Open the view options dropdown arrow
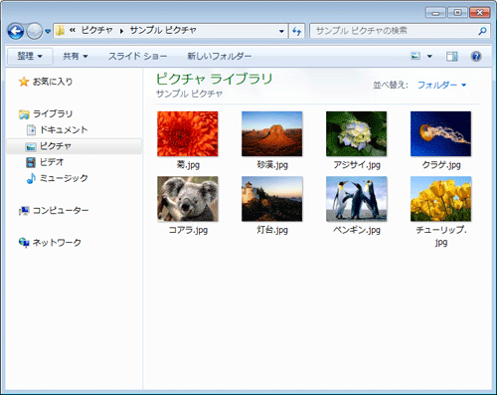Viewport: 497px width, 395px height. (x=429, y=56)
